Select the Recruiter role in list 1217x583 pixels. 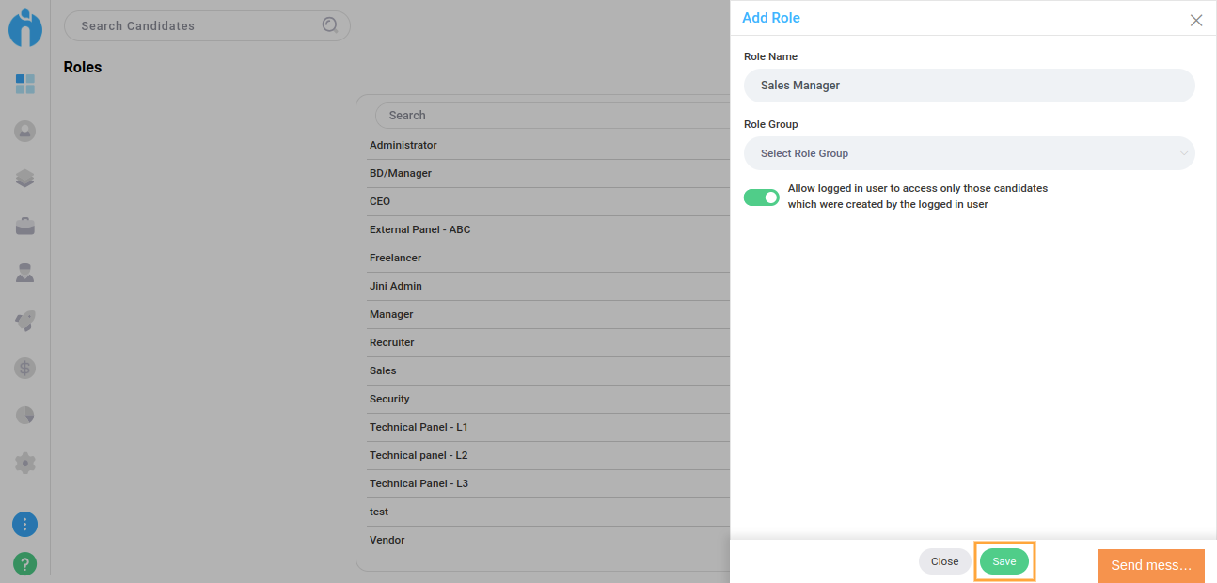coord(392,342)
